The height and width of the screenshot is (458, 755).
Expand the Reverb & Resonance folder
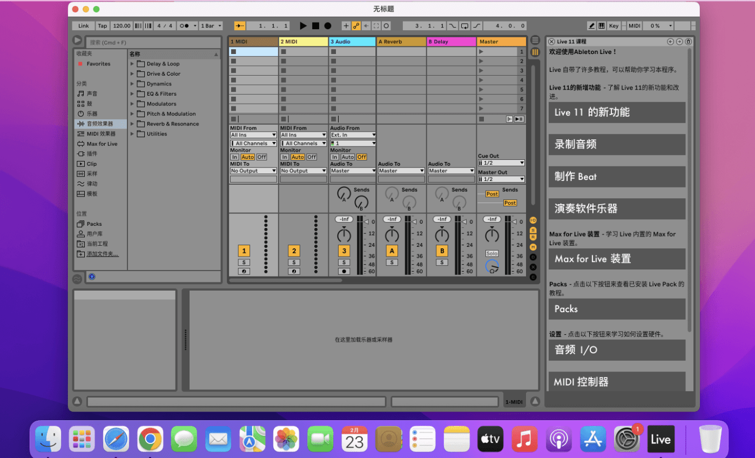(x=132, y=124)
